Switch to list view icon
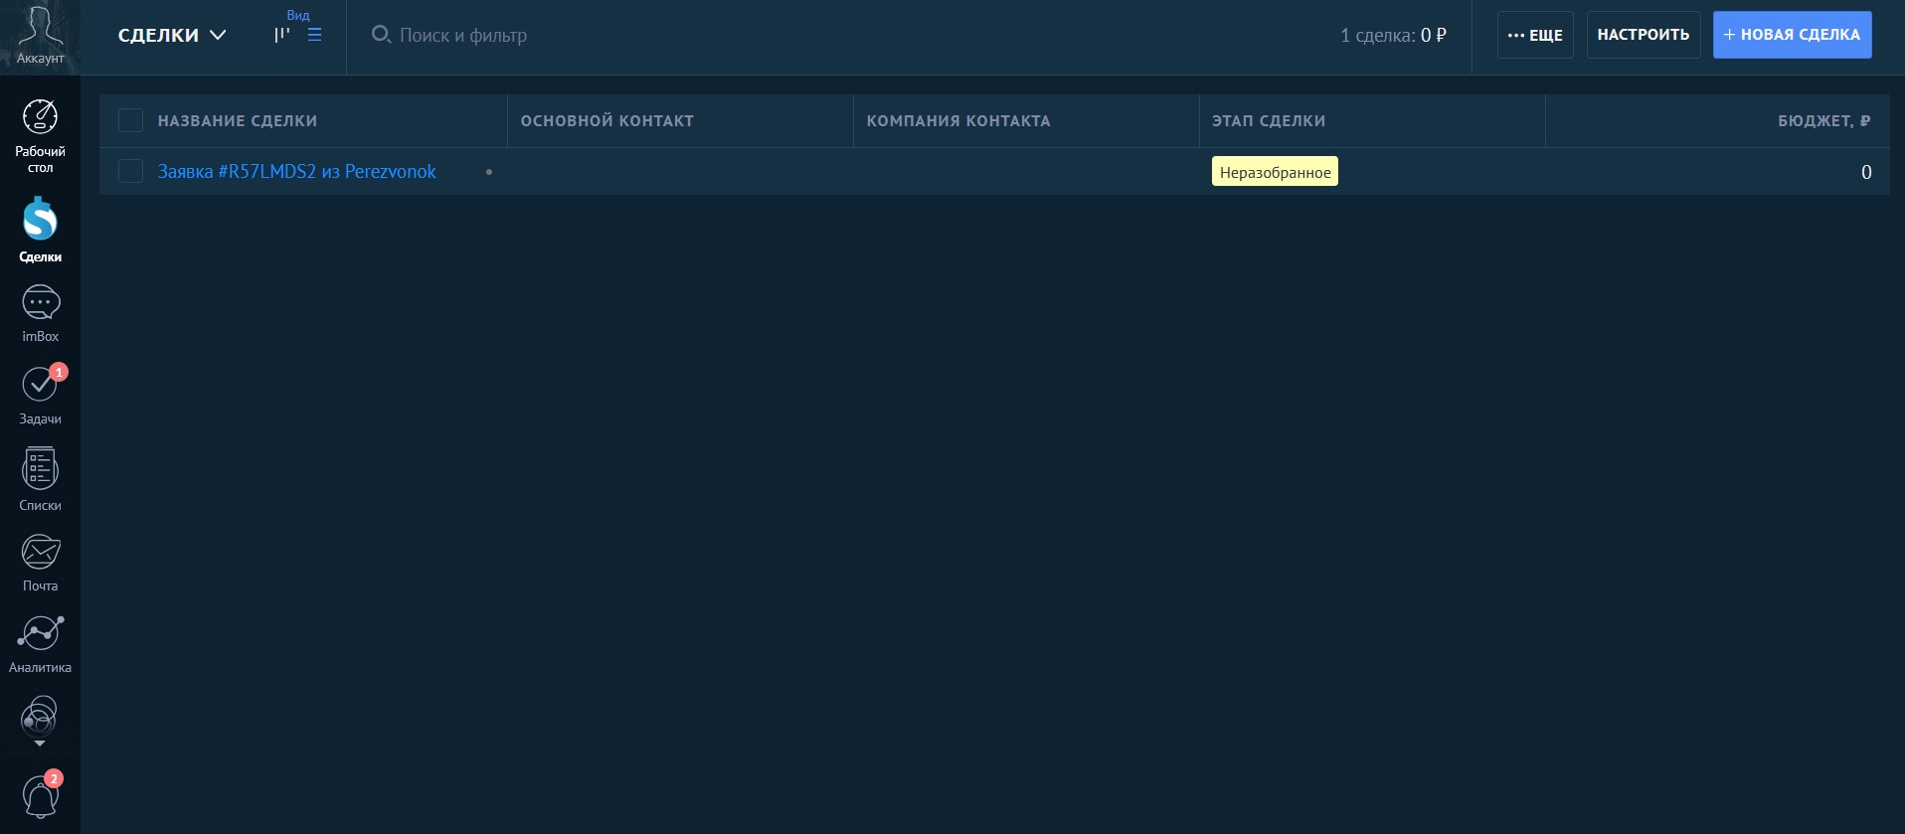 [315, 35]
